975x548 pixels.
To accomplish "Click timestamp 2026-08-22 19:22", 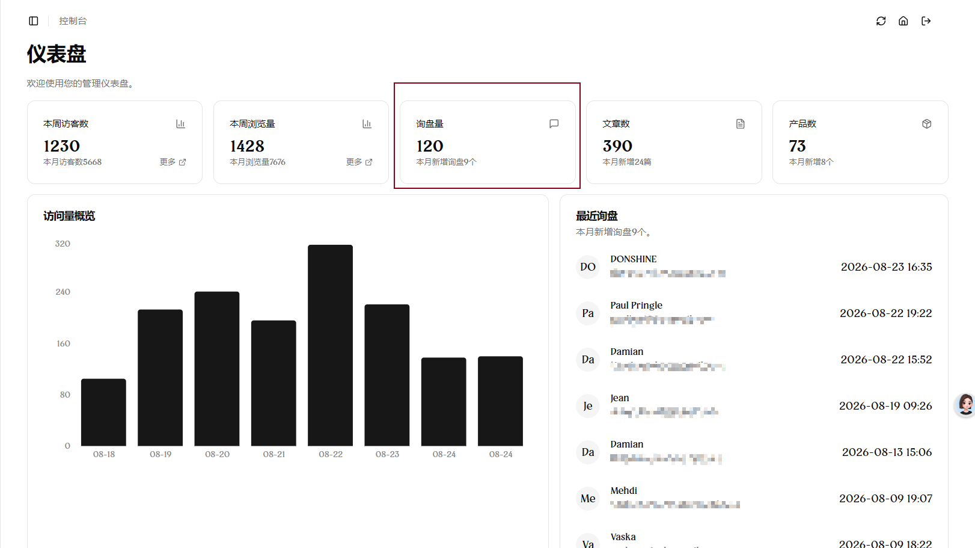I will pyautogui.click(x=886, y=313).
